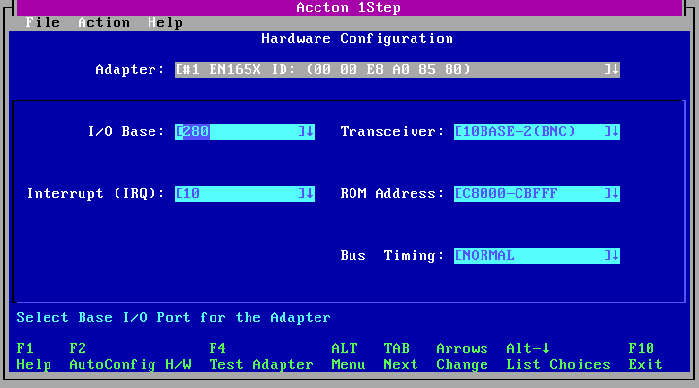The width and height of the screenshot is (699, 388).
Task: Open the Help menu
Action: (165, 22)
